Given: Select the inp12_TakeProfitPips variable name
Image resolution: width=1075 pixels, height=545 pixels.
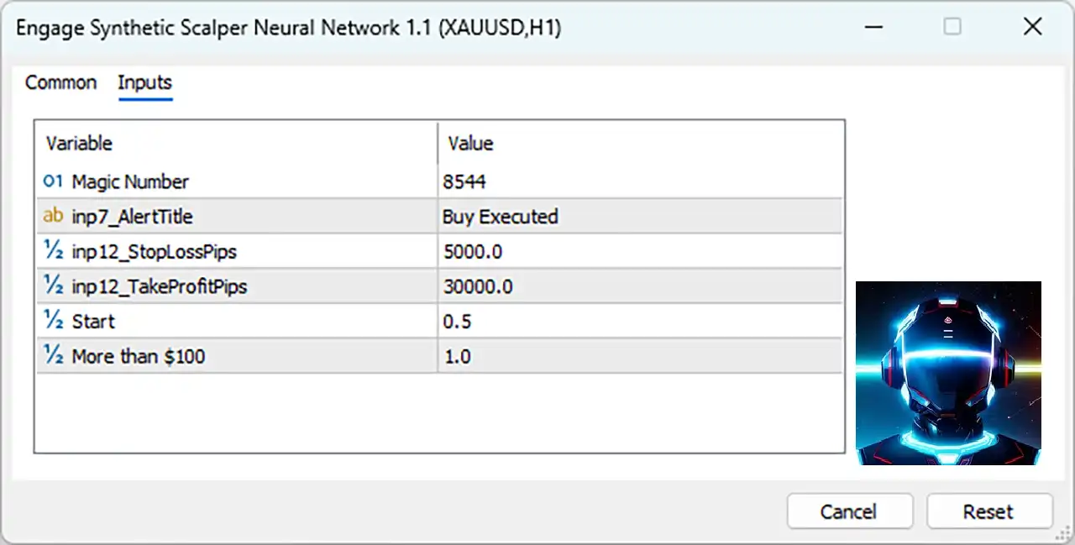Looking at the screenshot, I should 160,286.
